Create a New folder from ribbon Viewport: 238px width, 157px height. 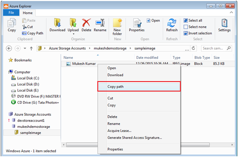click(117, 27)
